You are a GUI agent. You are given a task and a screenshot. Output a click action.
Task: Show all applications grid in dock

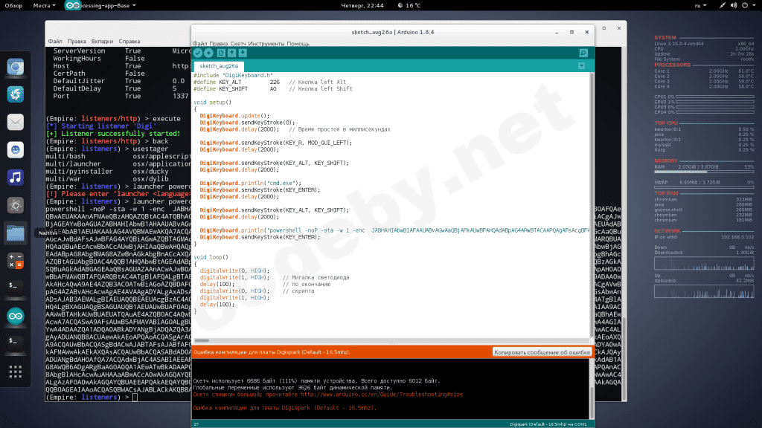pyautogui.click(x=15, y=370)
